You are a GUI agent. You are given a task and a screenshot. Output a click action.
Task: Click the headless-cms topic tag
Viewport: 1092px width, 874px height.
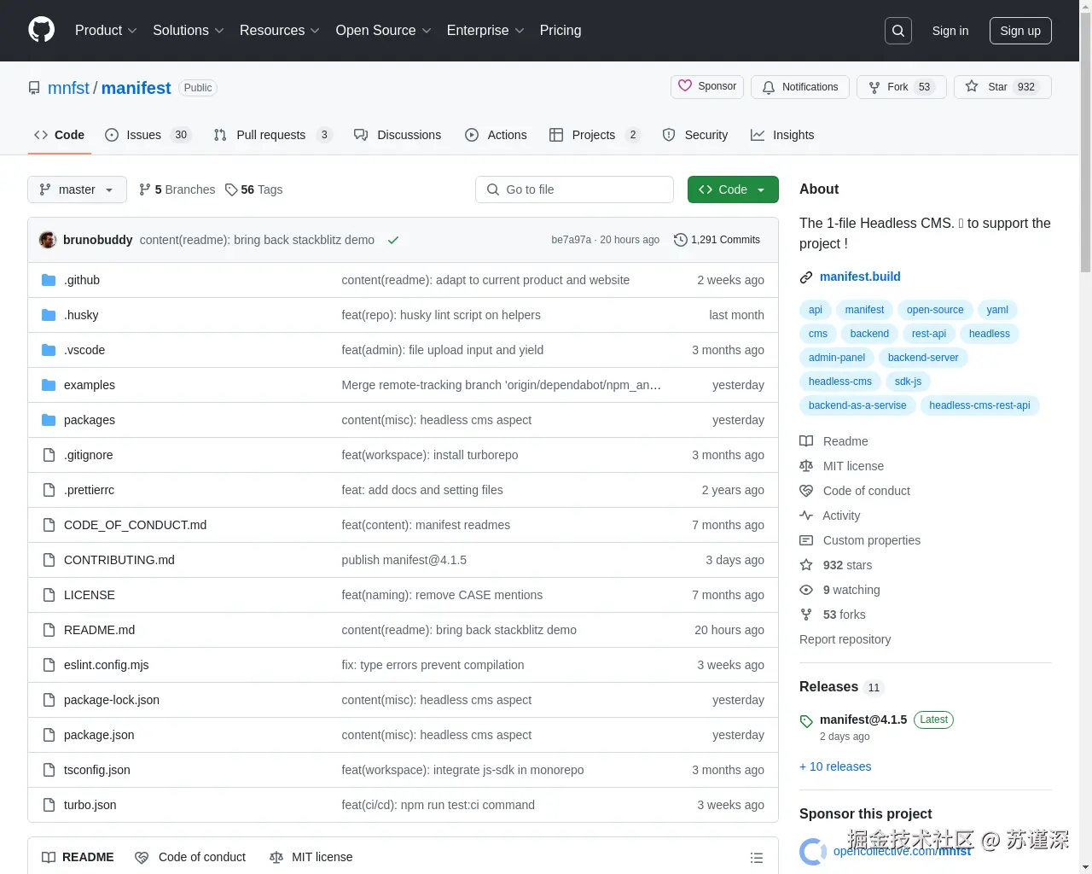coord(839,382)
